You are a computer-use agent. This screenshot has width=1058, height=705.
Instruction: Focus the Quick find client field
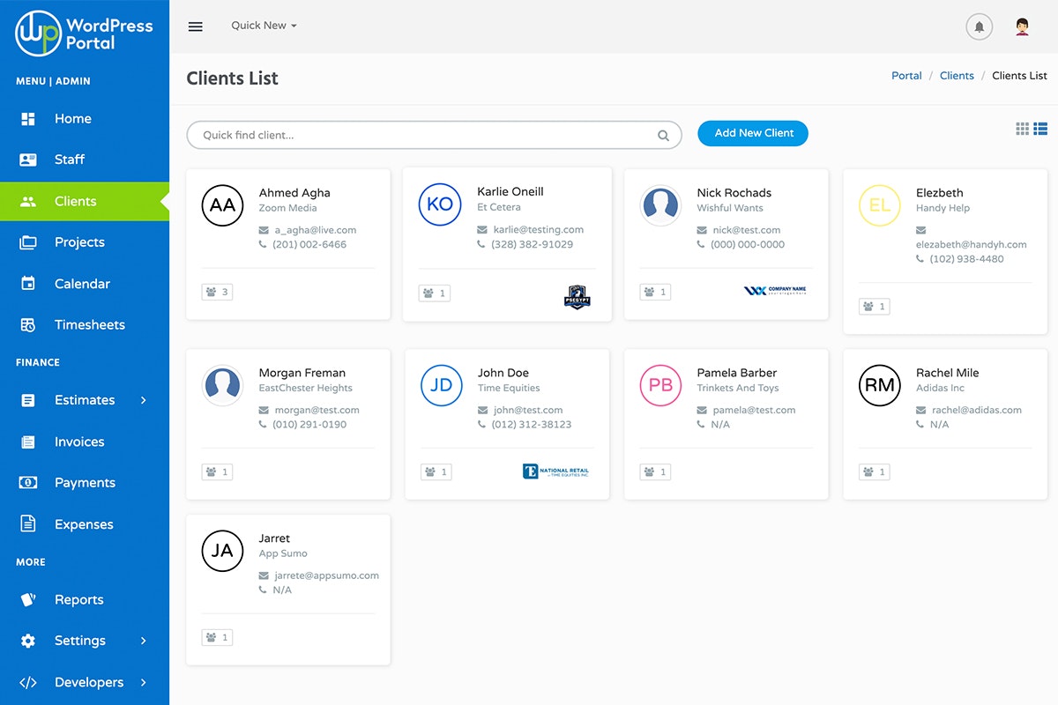point(434,135)
